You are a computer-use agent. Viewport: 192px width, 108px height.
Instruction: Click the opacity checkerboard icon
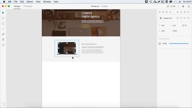(160, 43)
